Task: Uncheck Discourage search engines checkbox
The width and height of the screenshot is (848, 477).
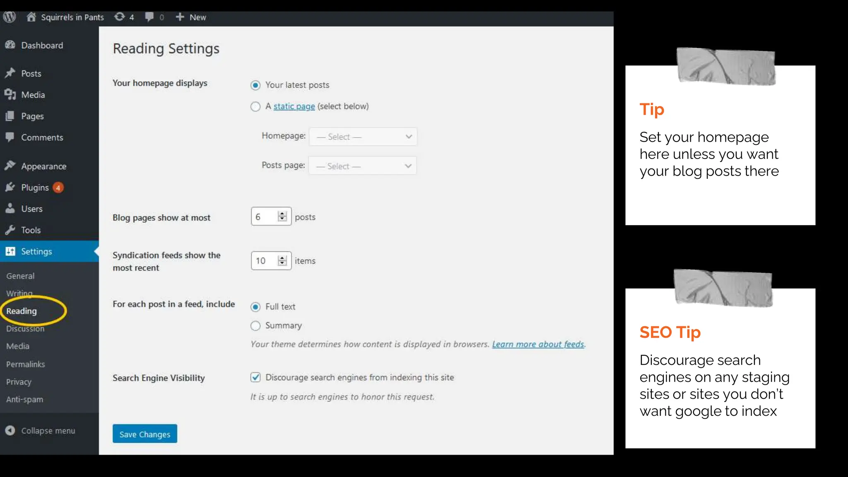Action: [x=255, y=377]
